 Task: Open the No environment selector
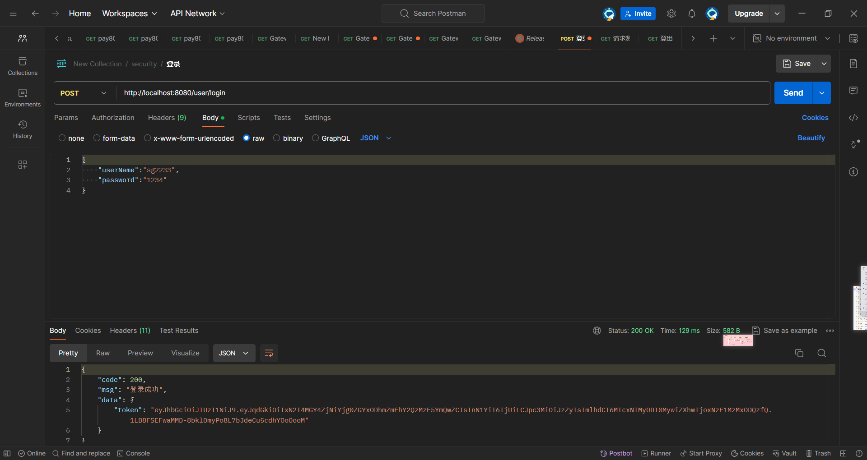(792, 38)
